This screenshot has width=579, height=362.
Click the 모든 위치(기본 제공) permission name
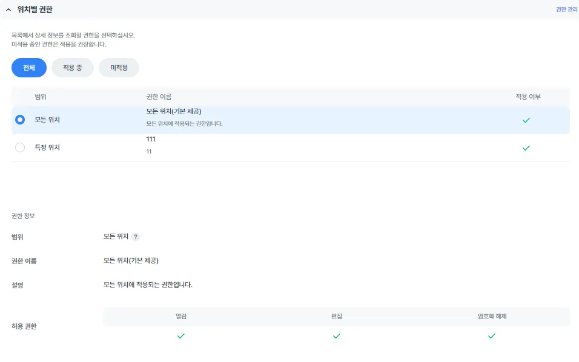[x=174, y=111]
